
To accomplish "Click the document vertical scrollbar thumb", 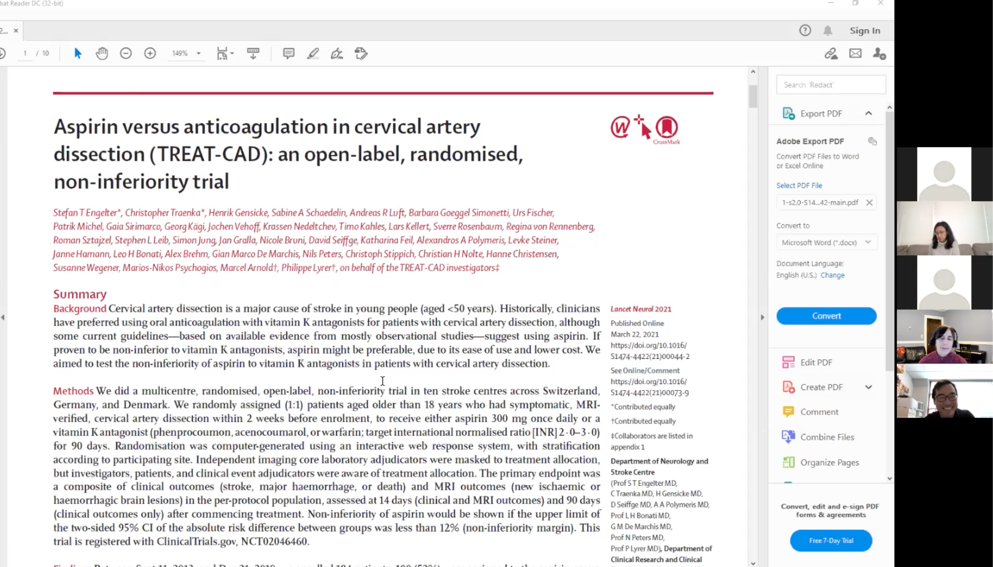I will click(x=753, y=96).
